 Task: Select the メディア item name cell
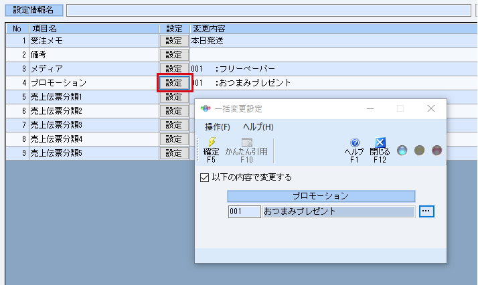coord(94,69)
